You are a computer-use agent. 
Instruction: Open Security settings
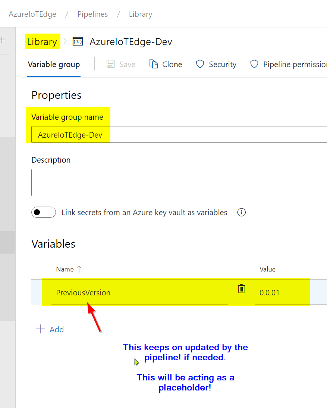tap(223, 65)
